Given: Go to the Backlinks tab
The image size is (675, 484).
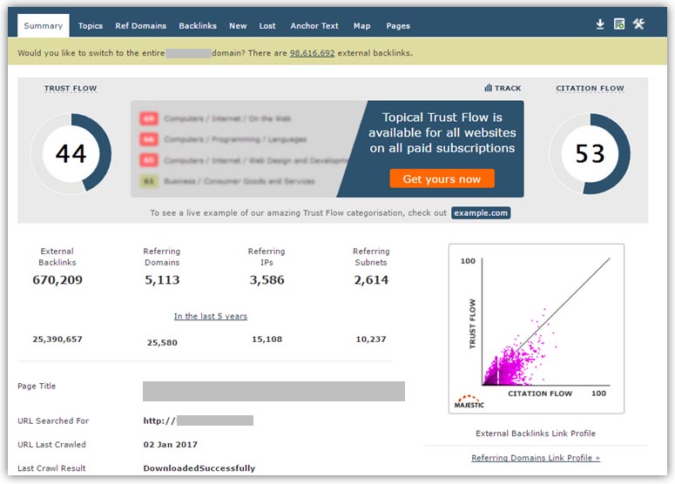Looking at the screenshot, I should click(x=198, y=26).
